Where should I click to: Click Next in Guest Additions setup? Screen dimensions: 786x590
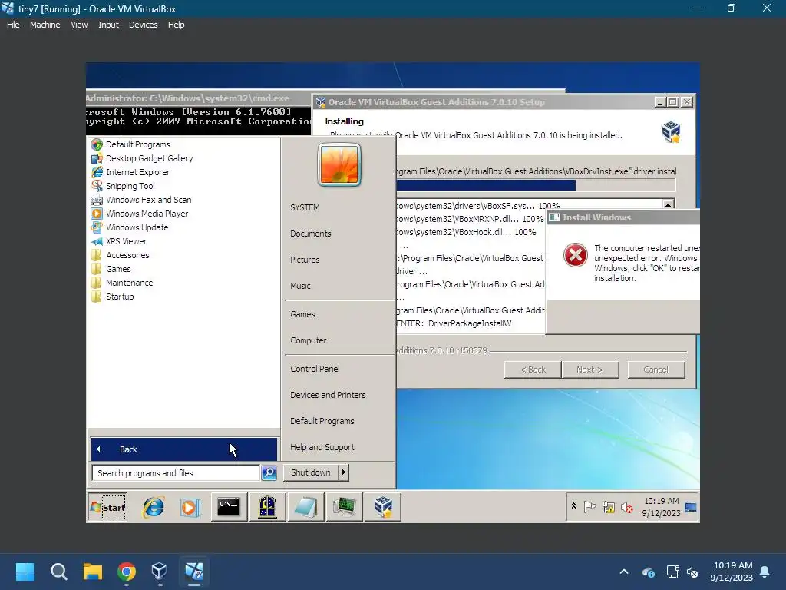click(590, 370)
